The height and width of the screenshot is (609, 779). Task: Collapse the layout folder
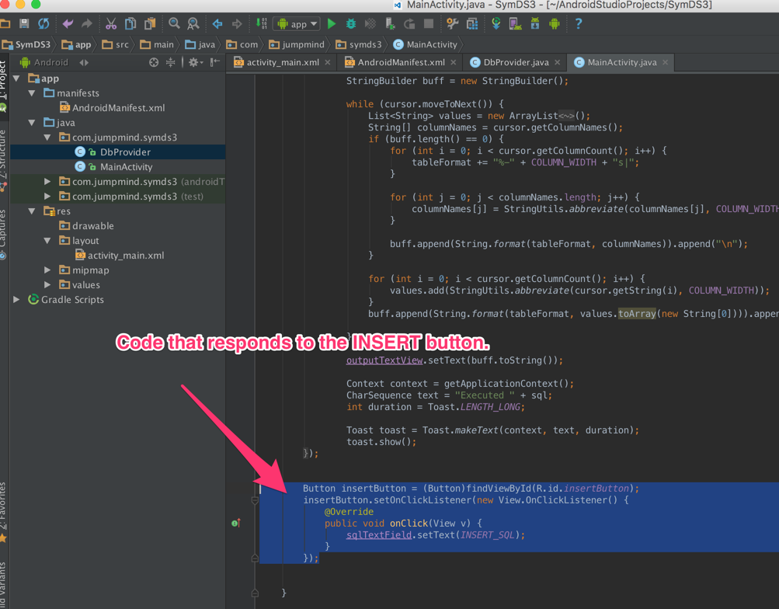[47, 241]
